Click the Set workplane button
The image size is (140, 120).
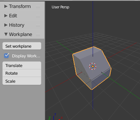click(22, 46)
